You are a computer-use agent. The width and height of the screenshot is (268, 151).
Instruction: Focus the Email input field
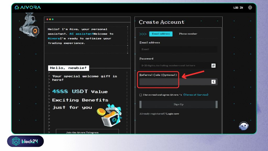point(178,49)
